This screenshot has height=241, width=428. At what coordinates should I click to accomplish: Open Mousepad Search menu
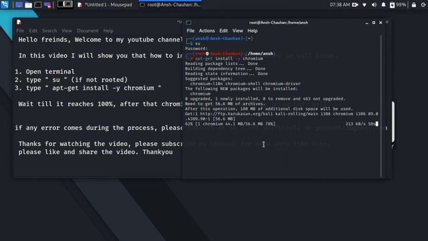[x=49, y=31]
